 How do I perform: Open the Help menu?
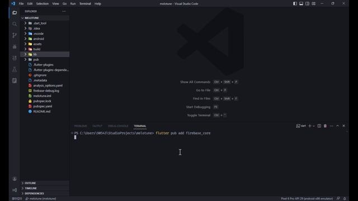[98, 4]
